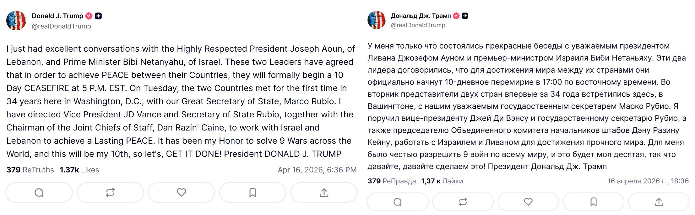Bookmark the Russian translated post

594,202
